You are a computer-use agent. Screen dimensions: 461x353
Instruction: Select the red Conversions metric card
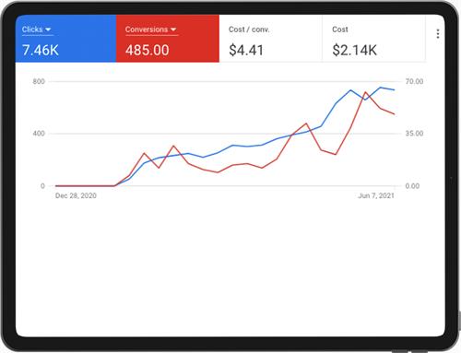tap(168, 39)
